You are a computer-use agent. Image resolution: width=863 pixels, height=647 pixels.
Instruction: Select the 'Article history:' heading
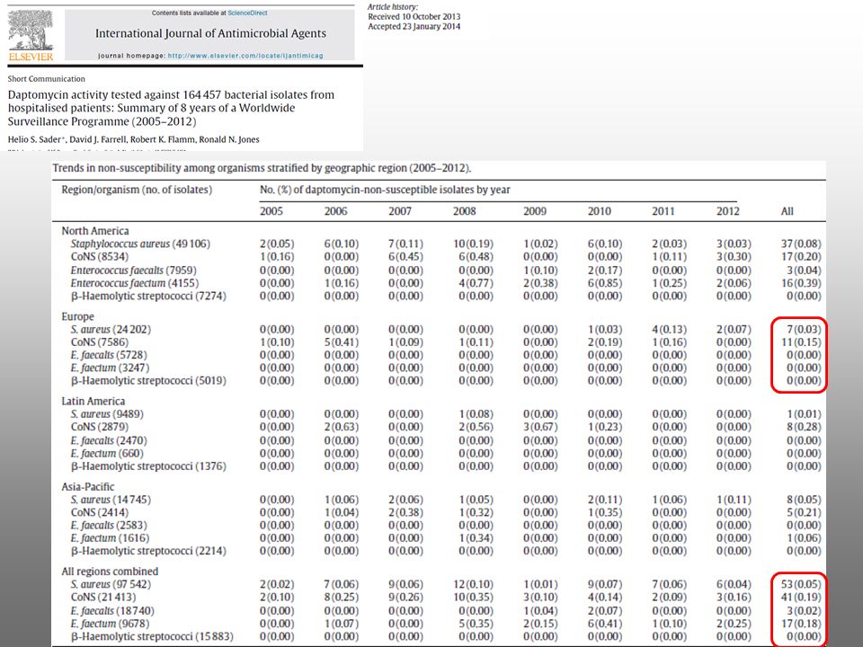click(393, 7)
